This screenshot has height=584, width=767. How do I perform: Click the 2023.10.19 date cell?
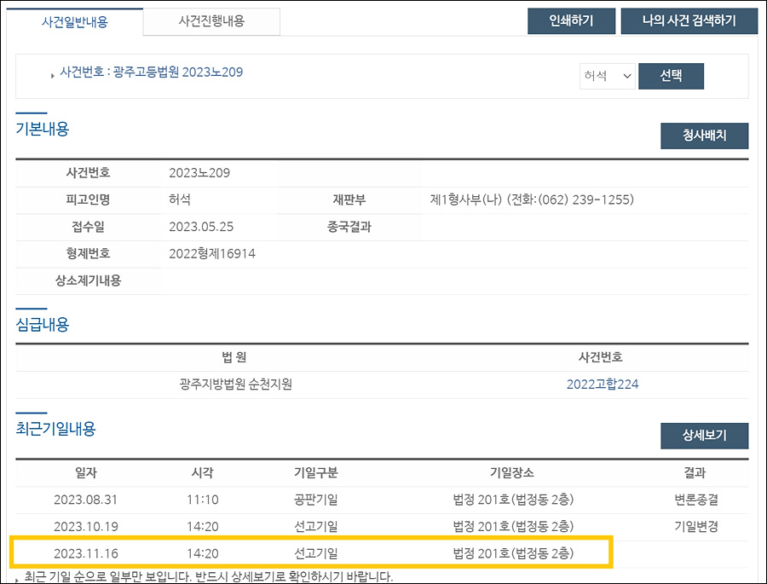(85, 527)
